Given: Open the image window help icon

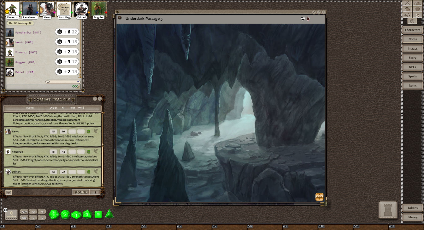Looking at the screenshot, I should click(x=319, y=12).
